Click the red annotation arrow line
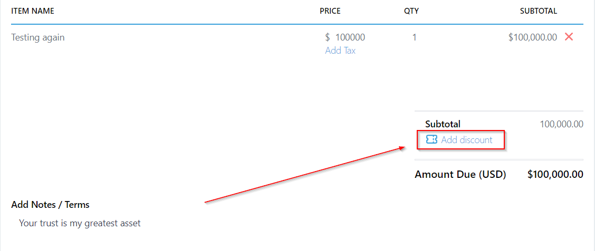 (303, 175)
